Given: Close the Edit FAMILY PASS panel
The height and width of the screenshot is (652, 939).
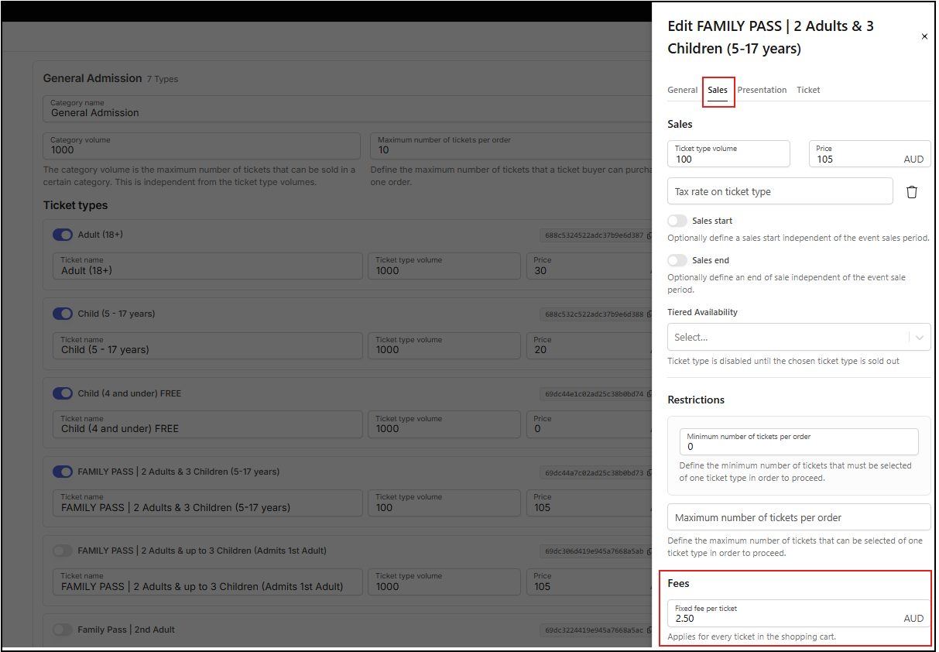Looking at the screenshot, I should [924, 36].
